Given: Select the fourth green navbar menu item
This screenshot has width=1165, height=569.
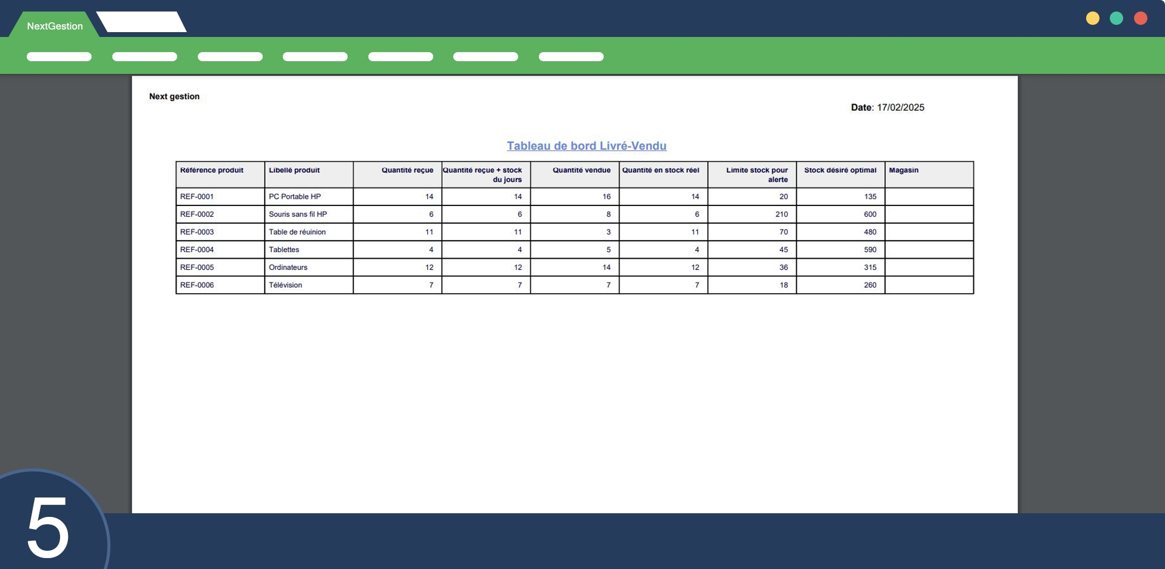Looking at the screenshot, I should [x=315, y=57].
